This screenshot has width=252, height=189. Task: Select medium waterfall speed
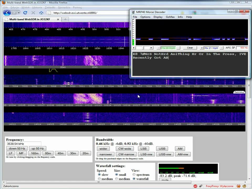[99, 179]
